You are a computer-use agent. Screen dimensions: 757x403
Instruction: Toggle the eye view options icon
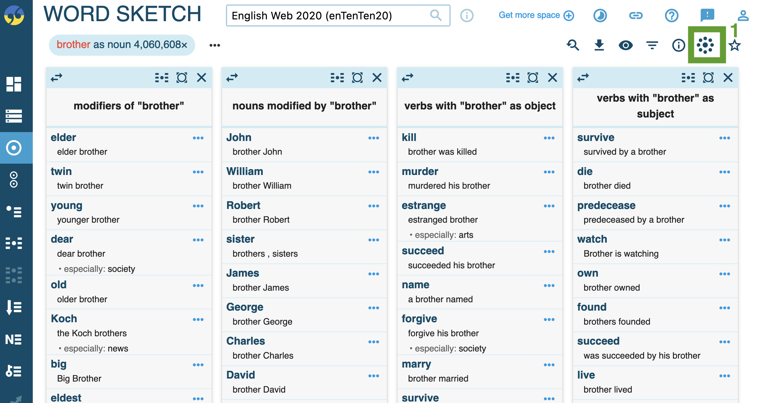tap(625, 45)
